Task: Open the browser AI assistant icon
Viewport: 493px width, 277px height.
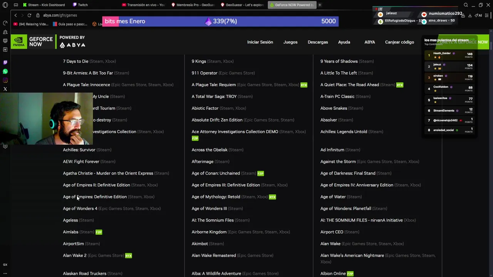Action: pyautogui.click(x=479, y=15)
